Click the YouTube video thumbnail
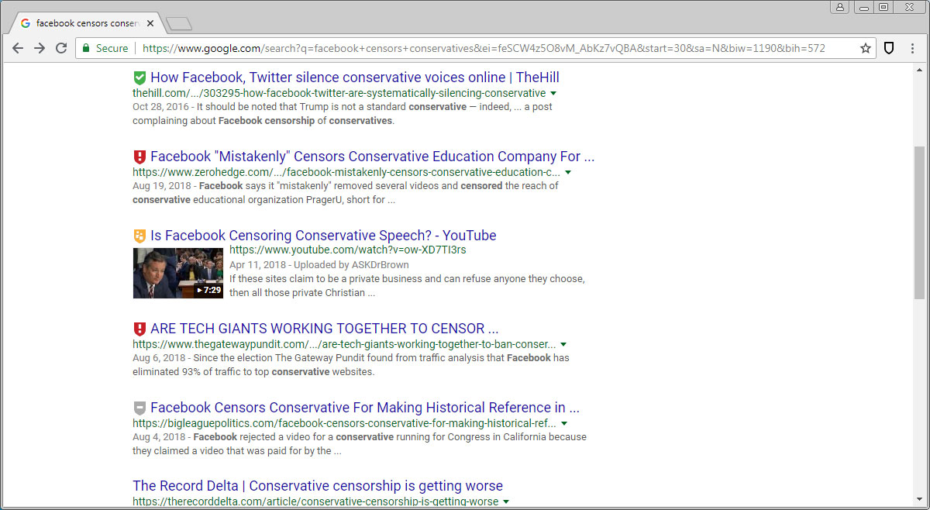Screen dimensions: 930x510 [178, 273]
